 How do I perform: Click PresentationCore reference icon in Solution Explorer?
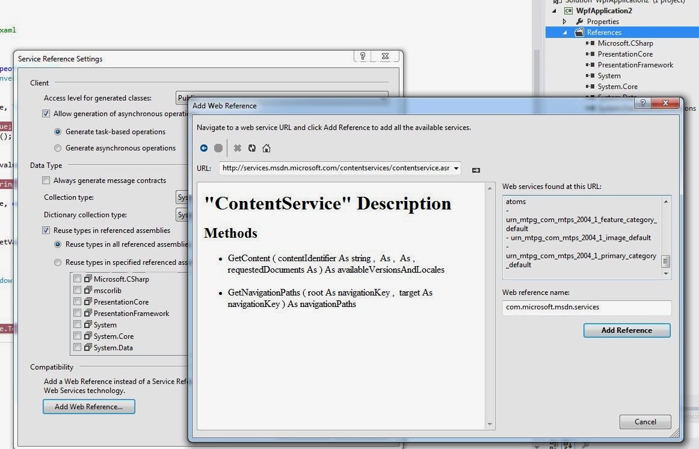[x=590, y=54]
